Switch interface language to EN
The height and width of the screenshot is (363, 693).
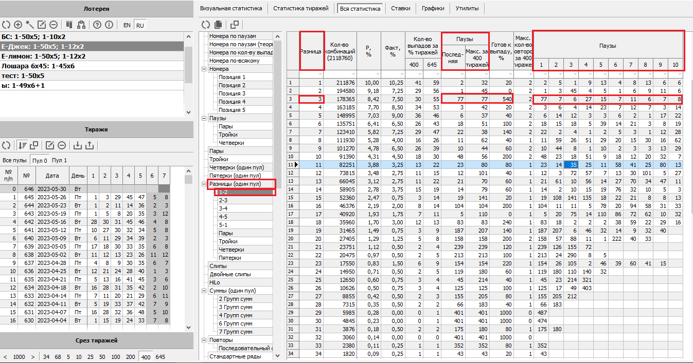click(127, 25)
